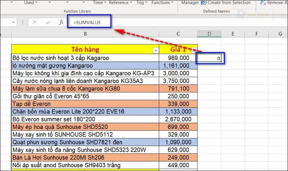The image size is (288, 171).
Task: Select cell Máy xay sinh tố SUNHOUSE SHD5112
Action: [85, 134]
